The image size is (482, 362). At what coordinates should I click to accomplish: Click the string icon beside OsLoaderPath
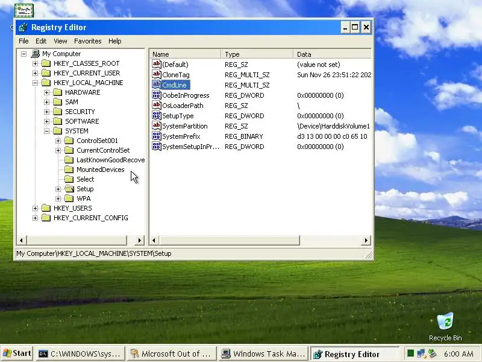tap(157, 105)
